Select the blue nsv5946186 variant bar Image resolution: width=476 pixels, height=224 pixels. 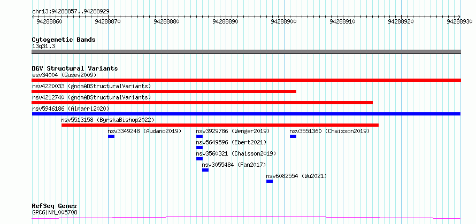[246, 114]
